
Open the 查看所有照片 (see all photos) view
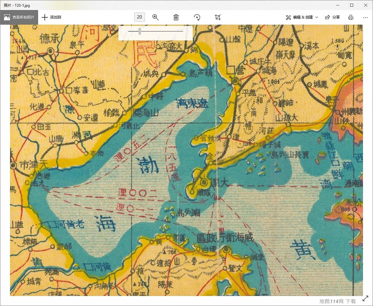pos(19,17)
